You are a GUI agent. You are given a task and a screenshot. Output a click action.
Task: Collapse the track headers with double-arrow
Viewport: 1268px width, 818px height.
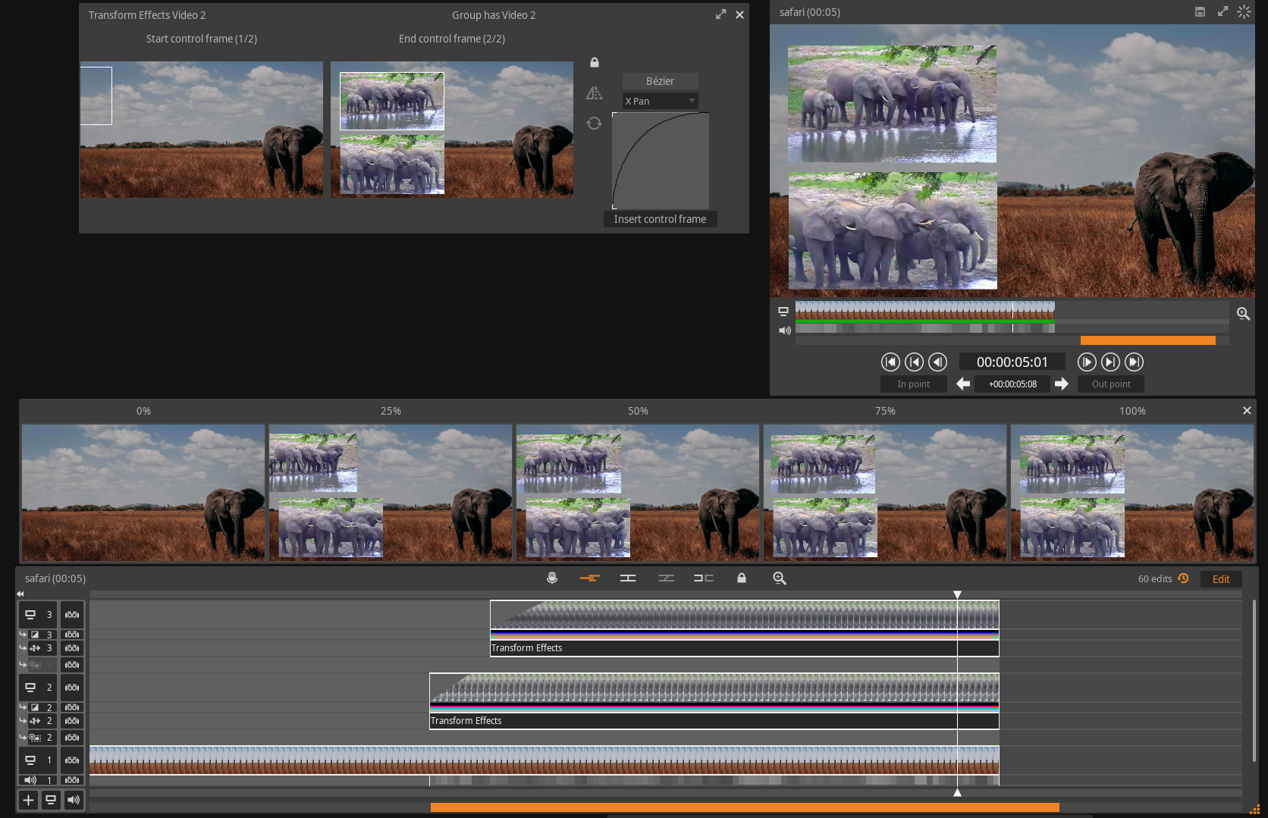(x=20, y=594)
